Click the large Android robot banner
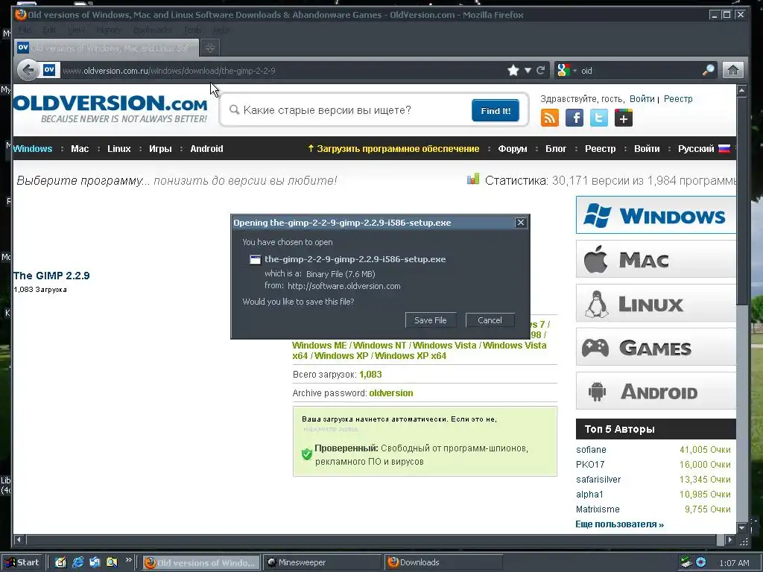763x572 pixels. (656, 391)
